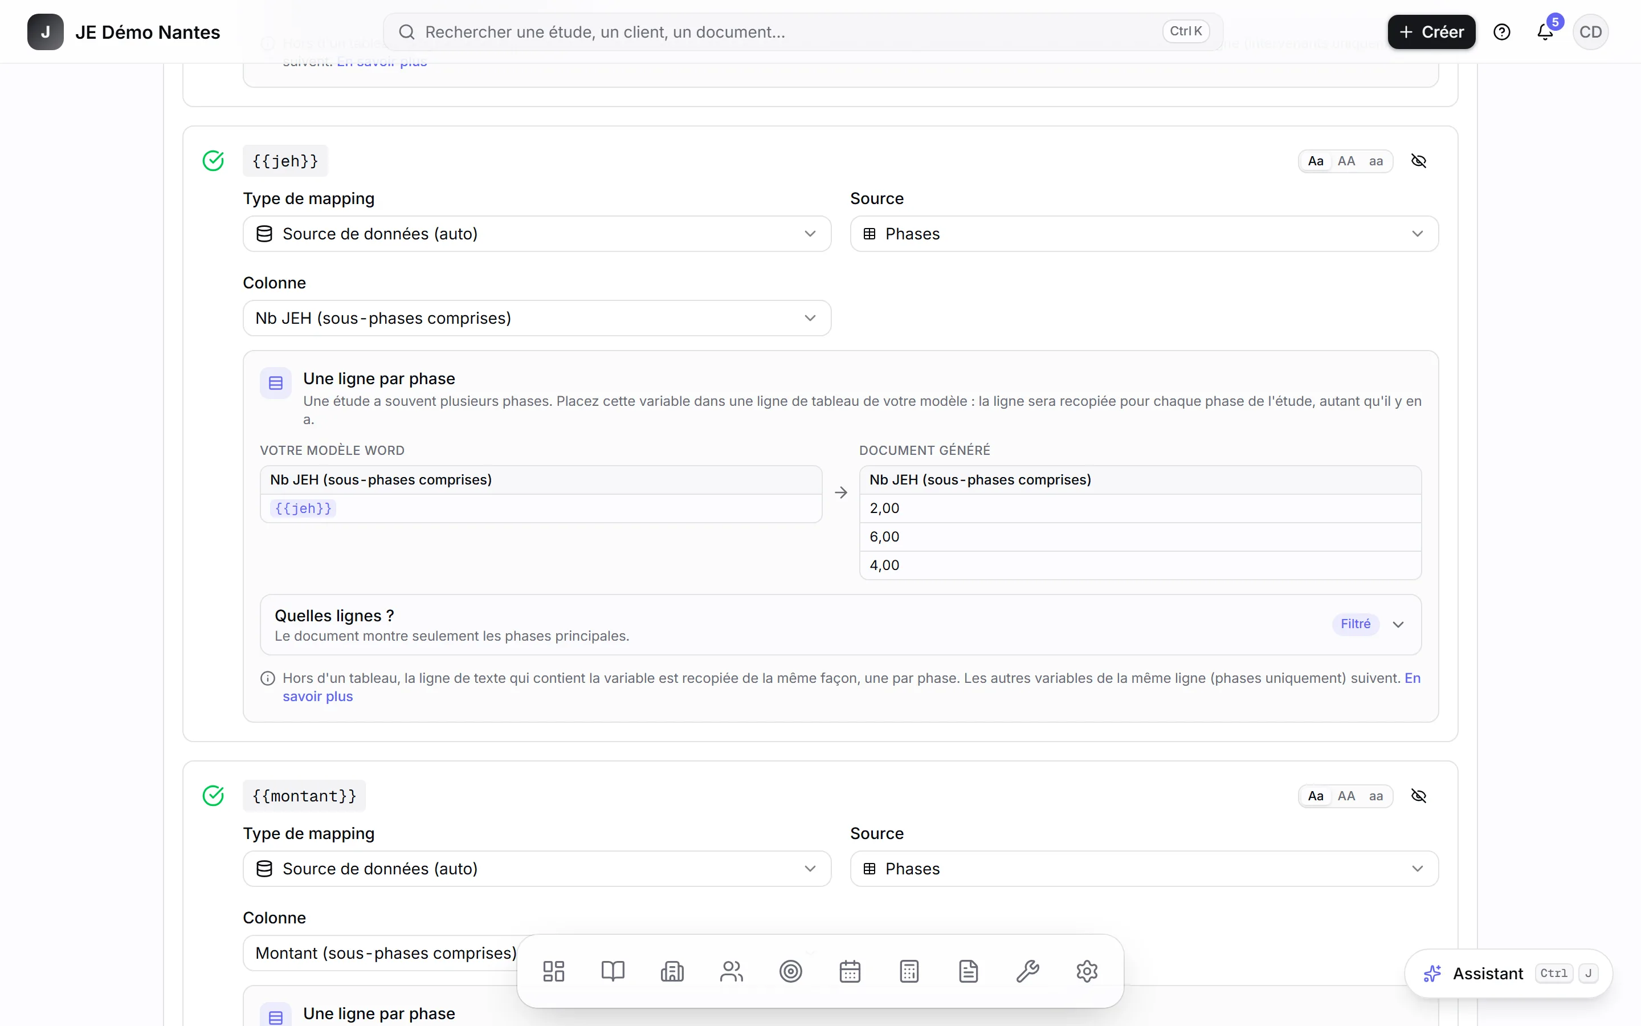
Task: Click "Le document montre seulement les phases principales."
Action: pyautogui.click(x=452, y=637)
